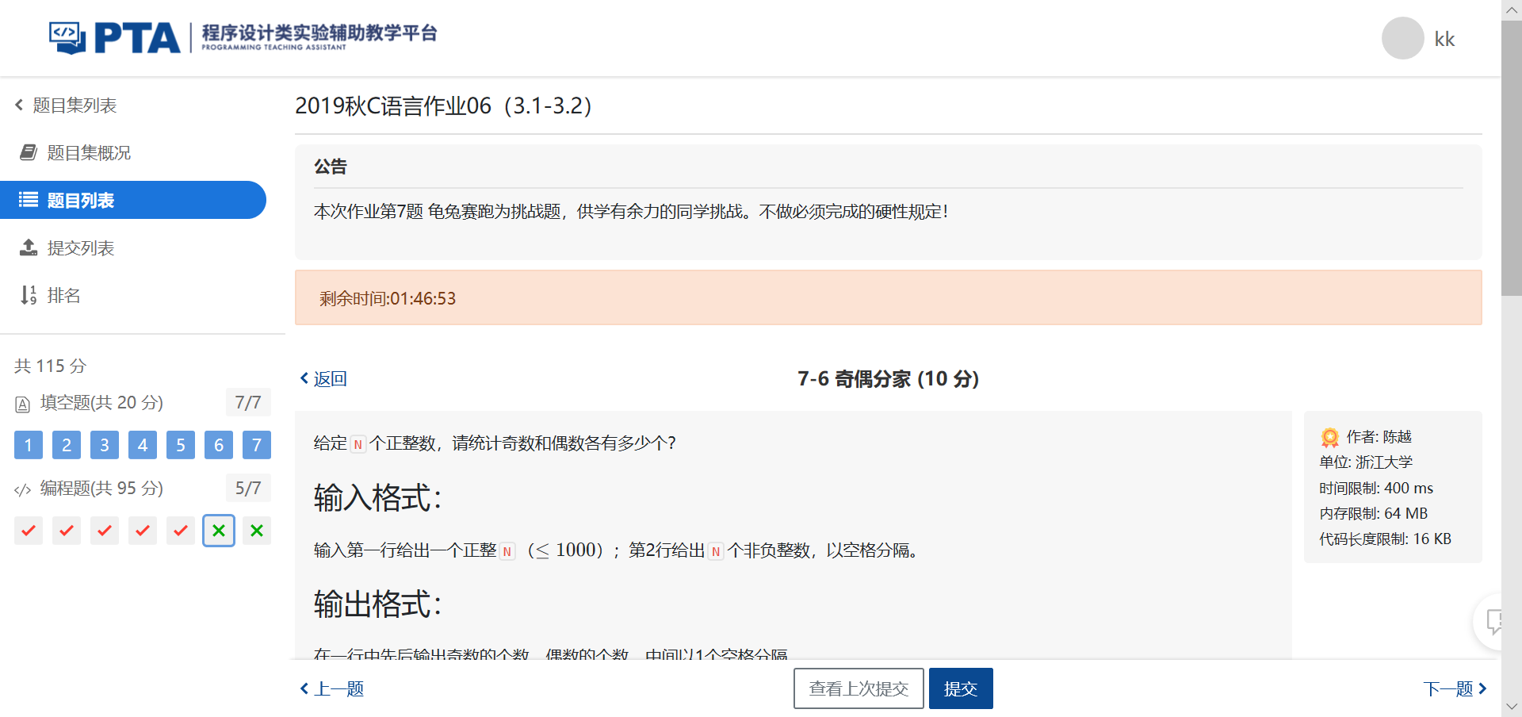
Task: Click the 填空题(共 20 分) label
Action: pos(101,402)
